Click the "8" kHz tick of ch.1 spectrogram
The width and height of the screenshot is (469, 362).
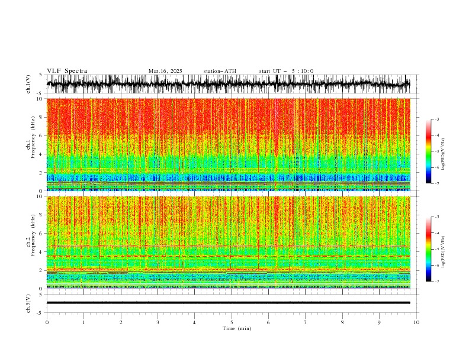41,117
